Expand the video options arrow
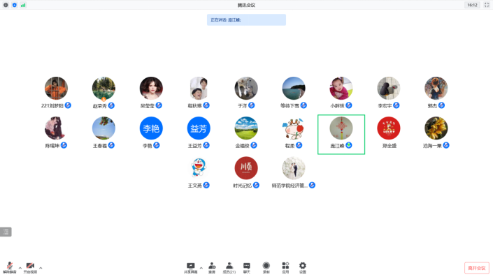Viewport: 493px width, 277px height. click(41, 268)
